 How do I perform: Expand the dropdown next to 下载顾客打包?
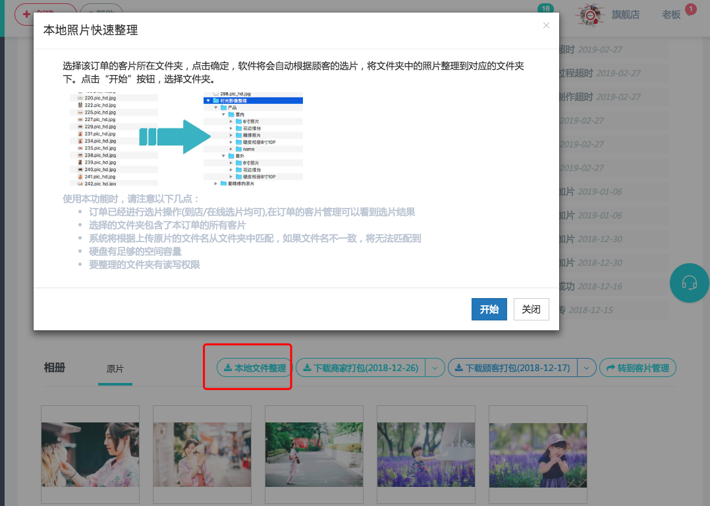(x=586, y=368)
